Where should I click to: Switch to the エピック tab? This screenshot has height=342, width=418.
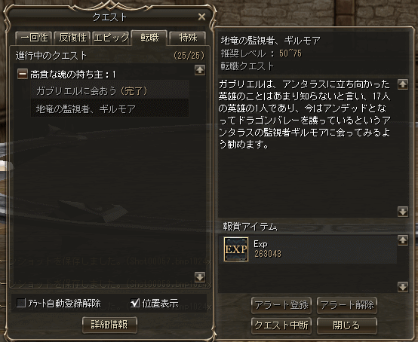(x=111, y=38)
